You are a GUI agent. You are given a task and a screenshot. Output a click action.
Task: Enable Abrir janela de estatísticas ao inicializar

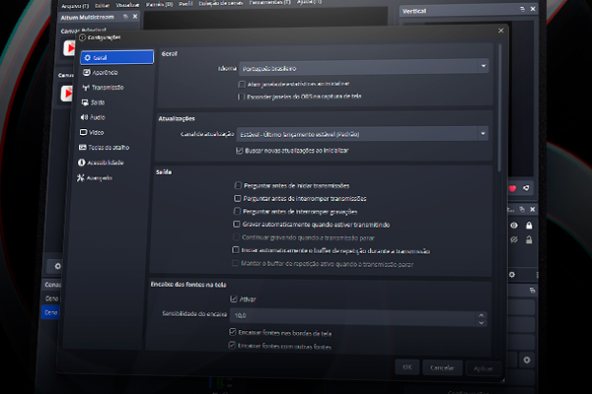tap(242, 84)
